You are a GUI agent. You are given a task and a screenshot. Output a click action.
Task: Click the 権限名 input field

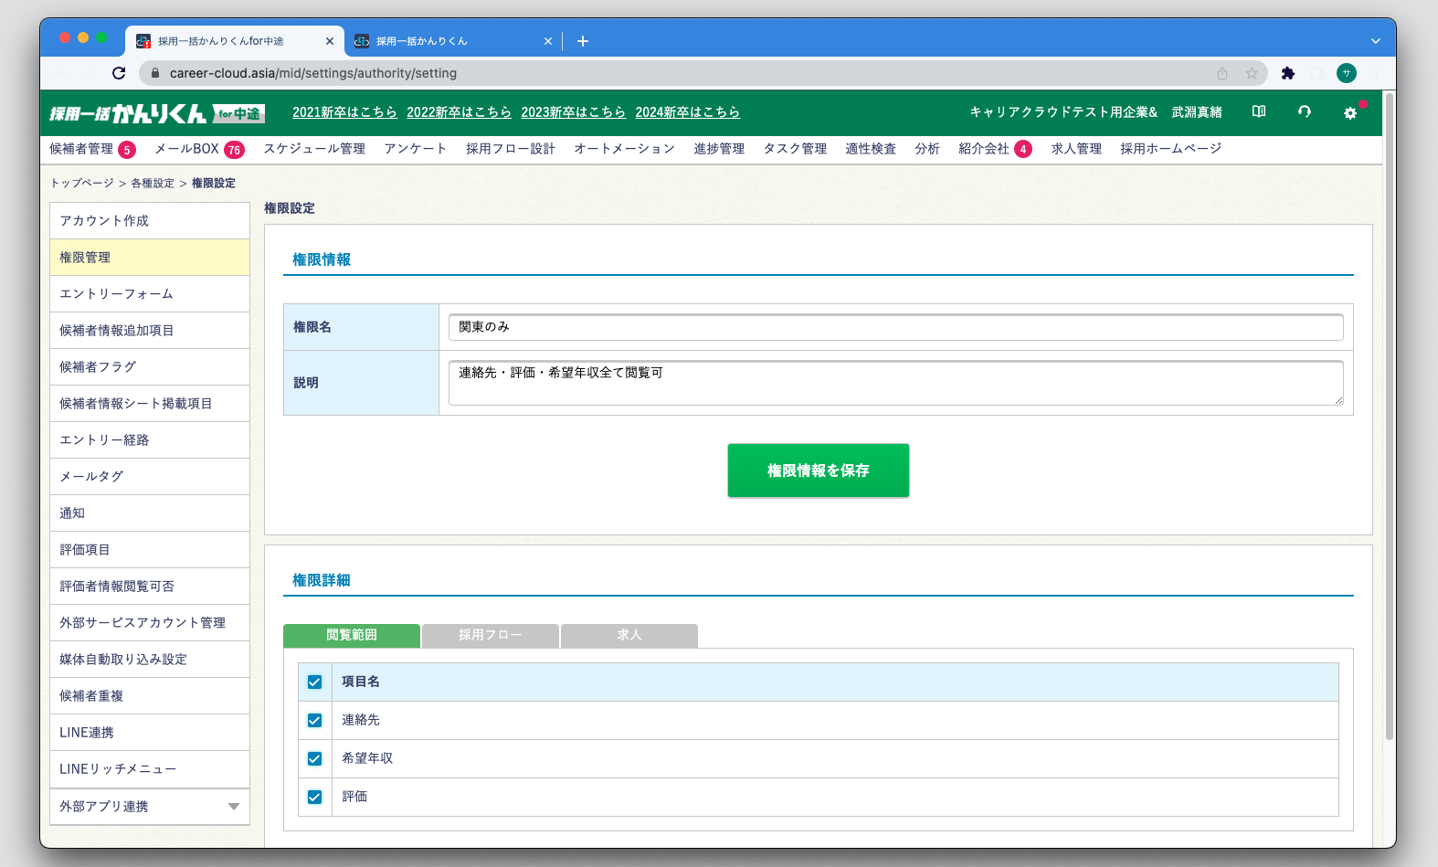tap(895, 327)
